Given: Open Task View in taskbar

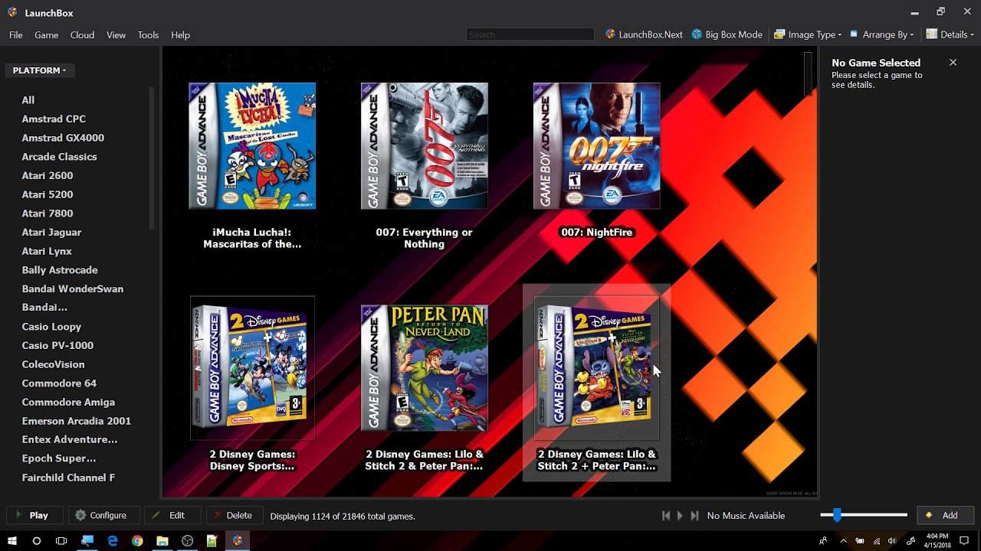Looking at the screenshot, I should point(61,540).
